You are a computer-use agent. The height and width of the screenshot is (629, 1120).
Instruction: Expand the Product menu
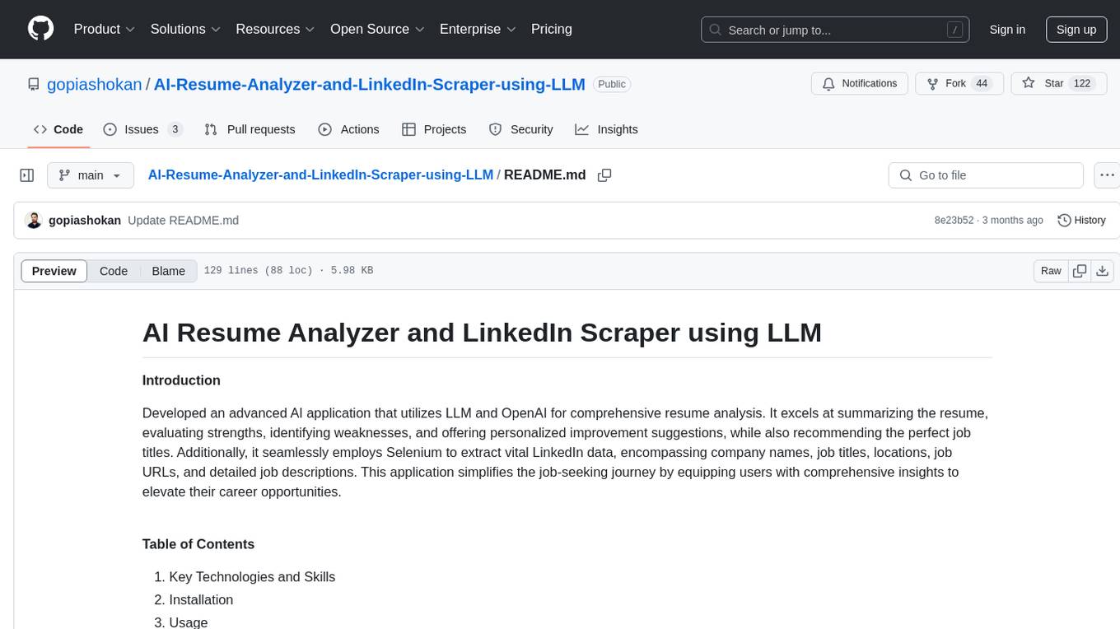coord(105,29)
